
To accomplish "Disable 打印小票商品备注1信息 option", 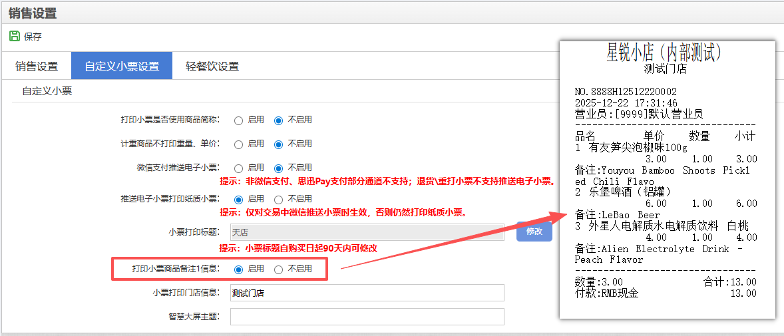I will tap(279, 269).
